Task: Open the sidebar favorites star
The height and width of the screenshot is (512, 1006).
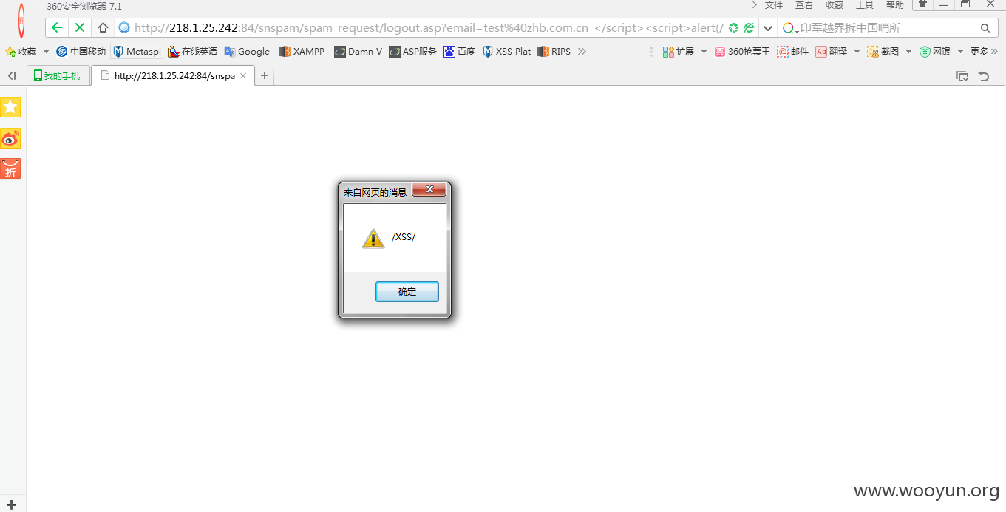Action: pos(10,107)
